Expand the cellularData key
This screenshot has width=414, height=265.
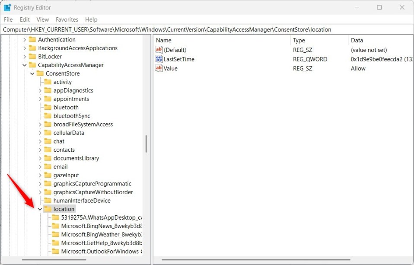coord(40,133)
